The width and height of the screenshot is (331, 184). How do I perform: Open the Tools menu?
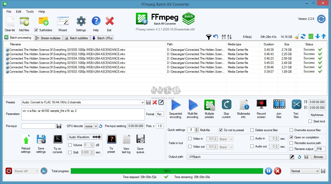(30, 12)
